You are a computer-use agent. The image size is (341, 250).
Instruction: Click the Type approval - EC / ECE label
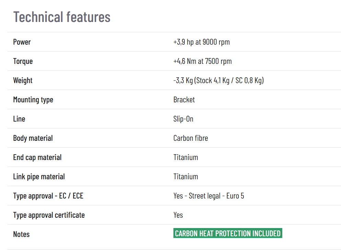[48, 196]
